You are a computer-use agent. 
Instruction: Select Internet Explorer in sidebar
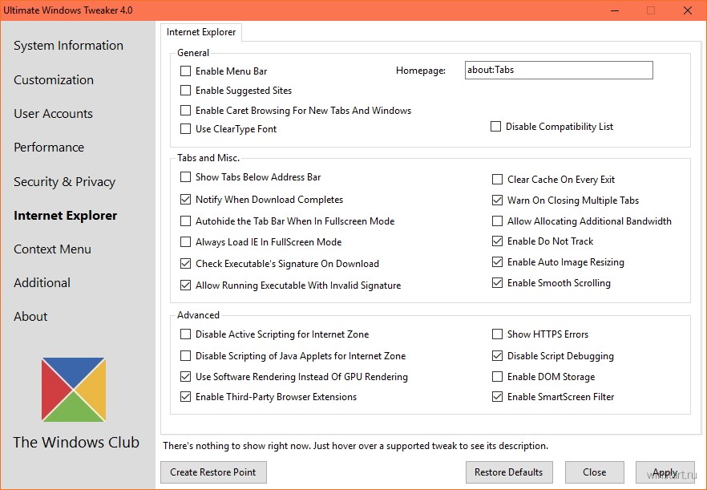(x=66, y=216)
